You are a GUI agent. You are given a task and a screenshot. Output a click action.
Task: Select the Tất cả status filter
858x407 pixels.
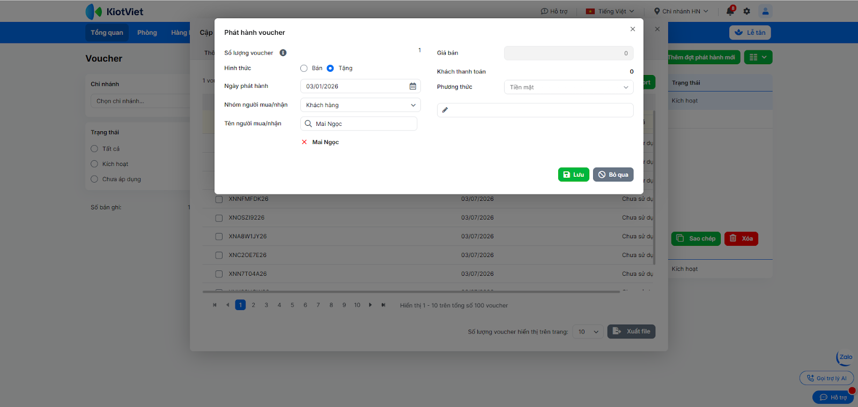[x=94, y=149]
